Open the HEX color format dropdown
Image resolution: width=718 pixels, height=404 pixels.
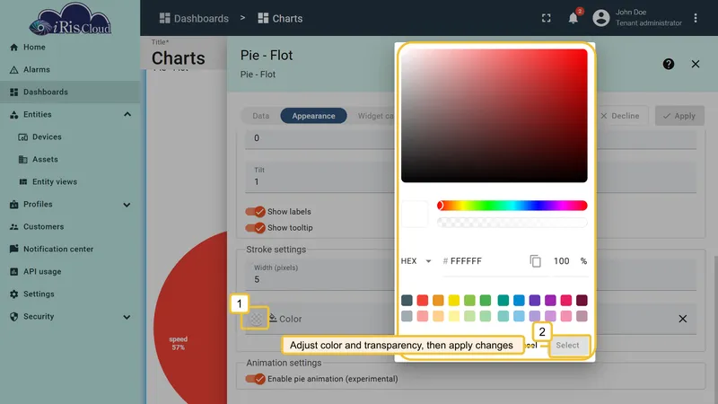416,261
